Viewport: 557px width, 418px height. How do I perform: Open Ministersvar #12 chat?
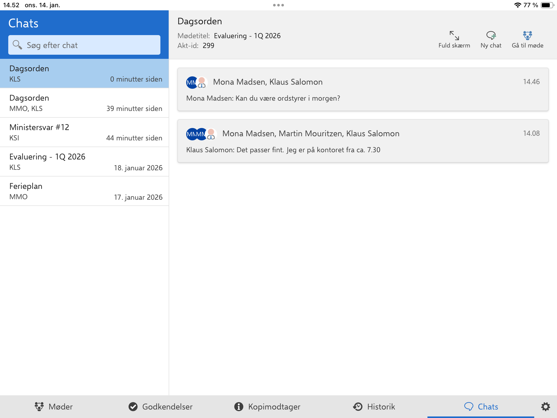(x=84, y=132)
